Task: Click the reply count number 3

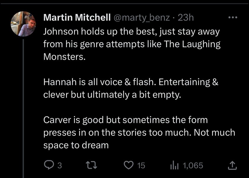Action: coord(59,166)
